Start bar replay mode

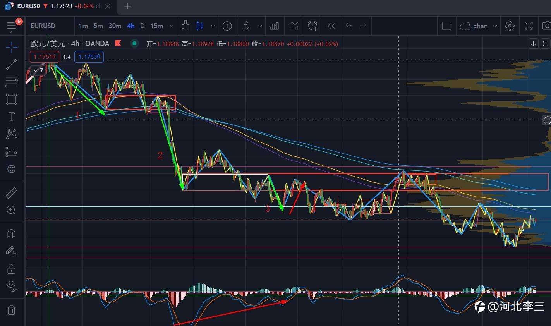pyautogui.click(x=331, y=26)
